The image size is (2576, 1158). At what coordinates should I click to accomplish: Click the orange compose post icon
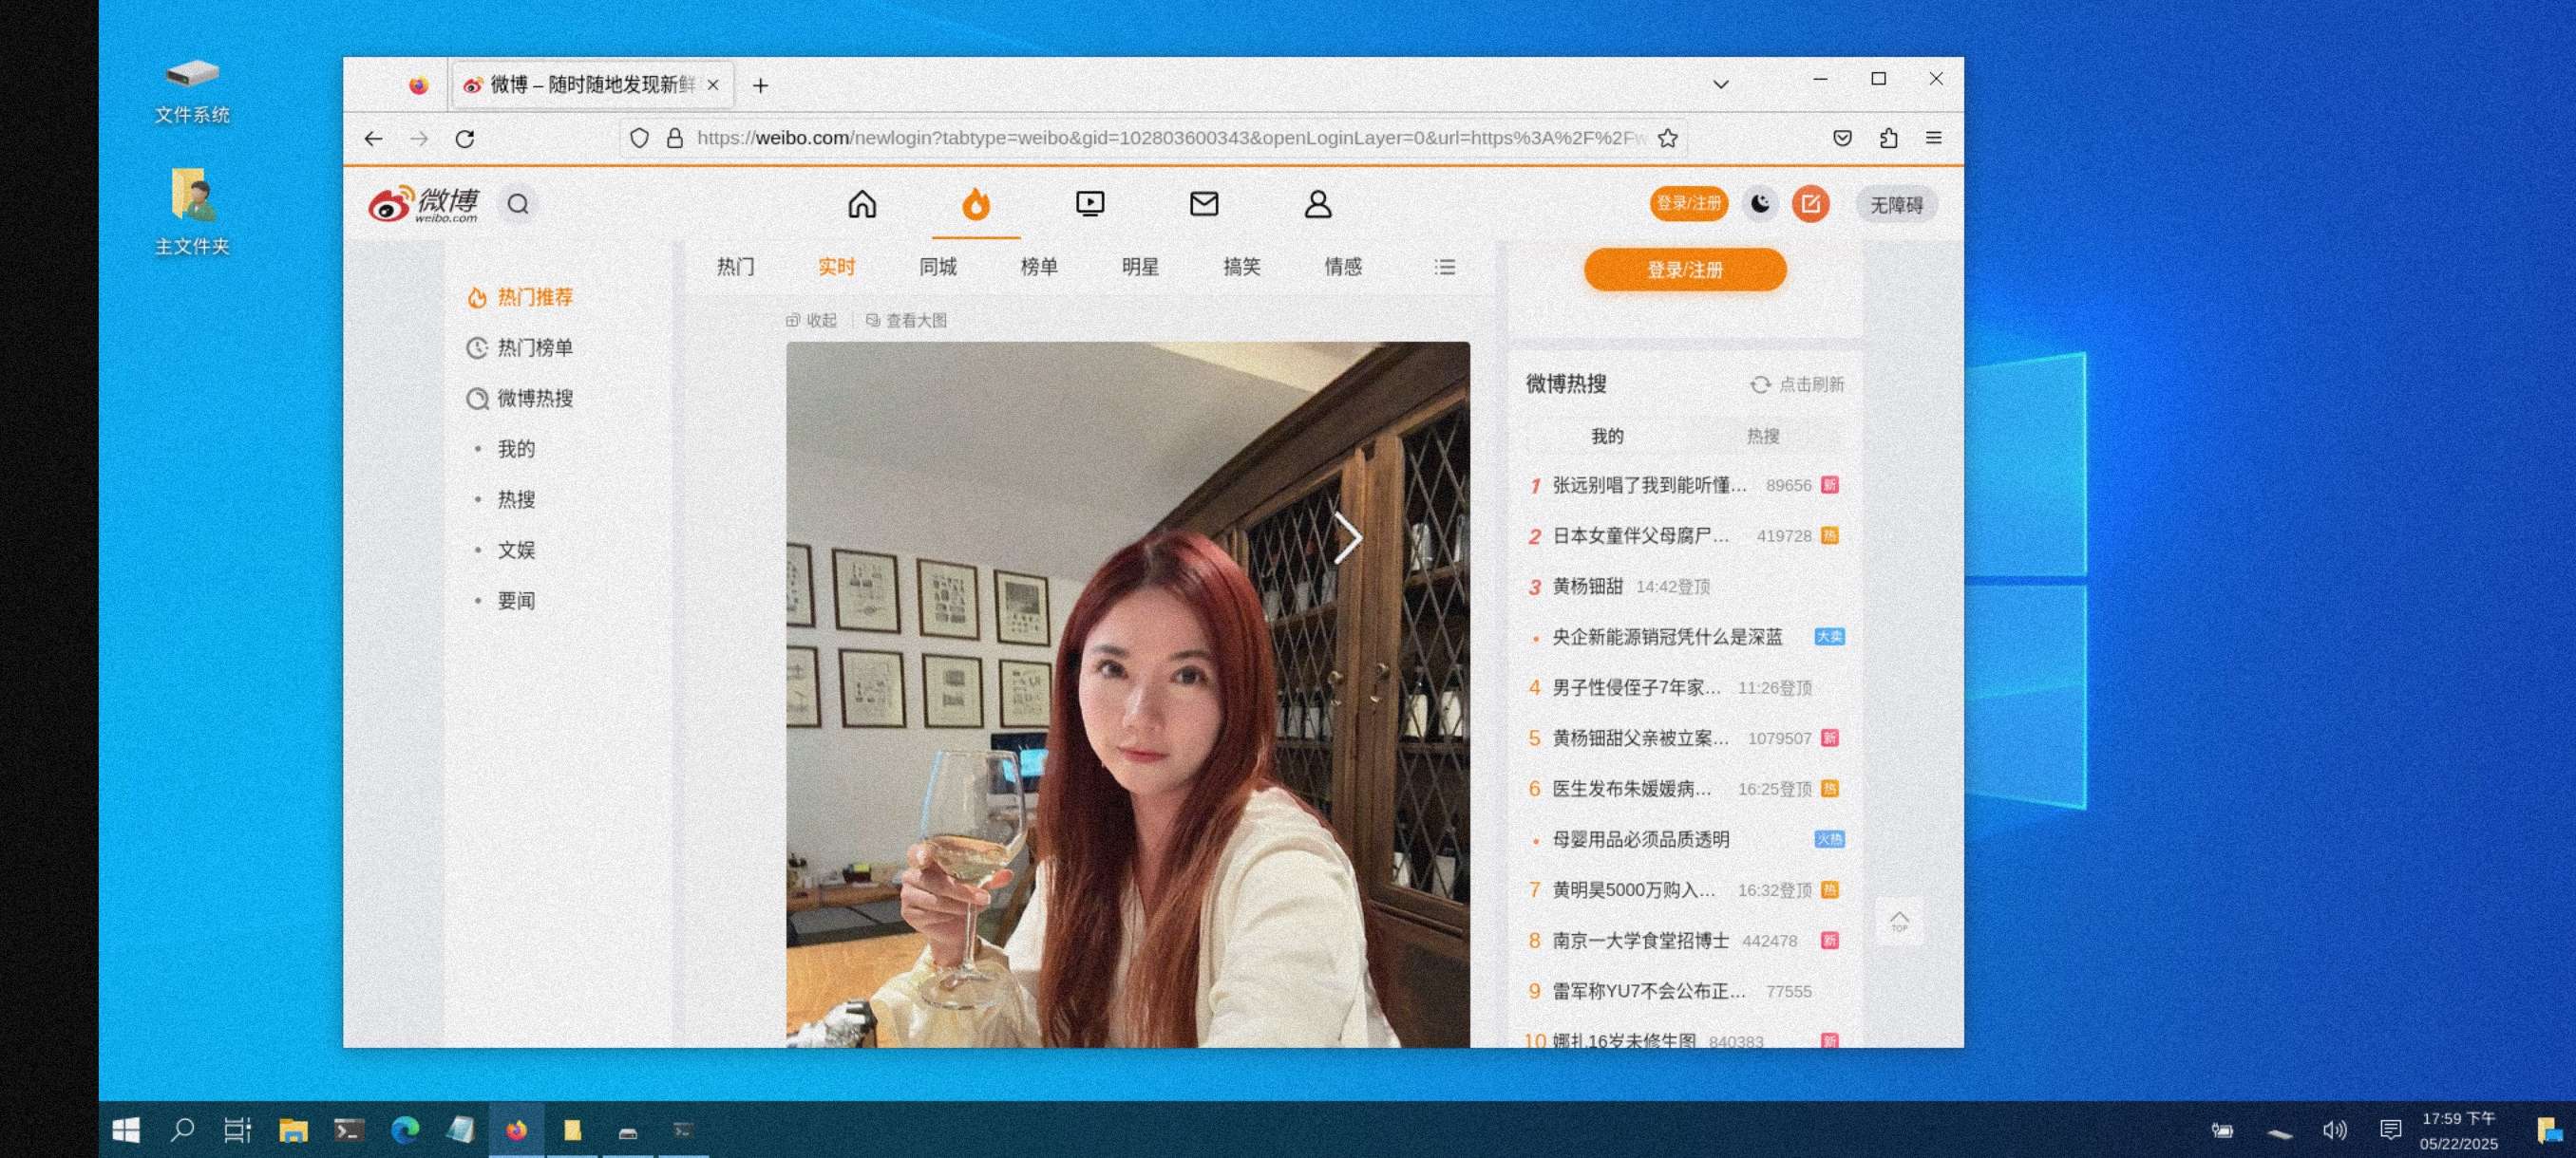click(x=1809, y=204)
